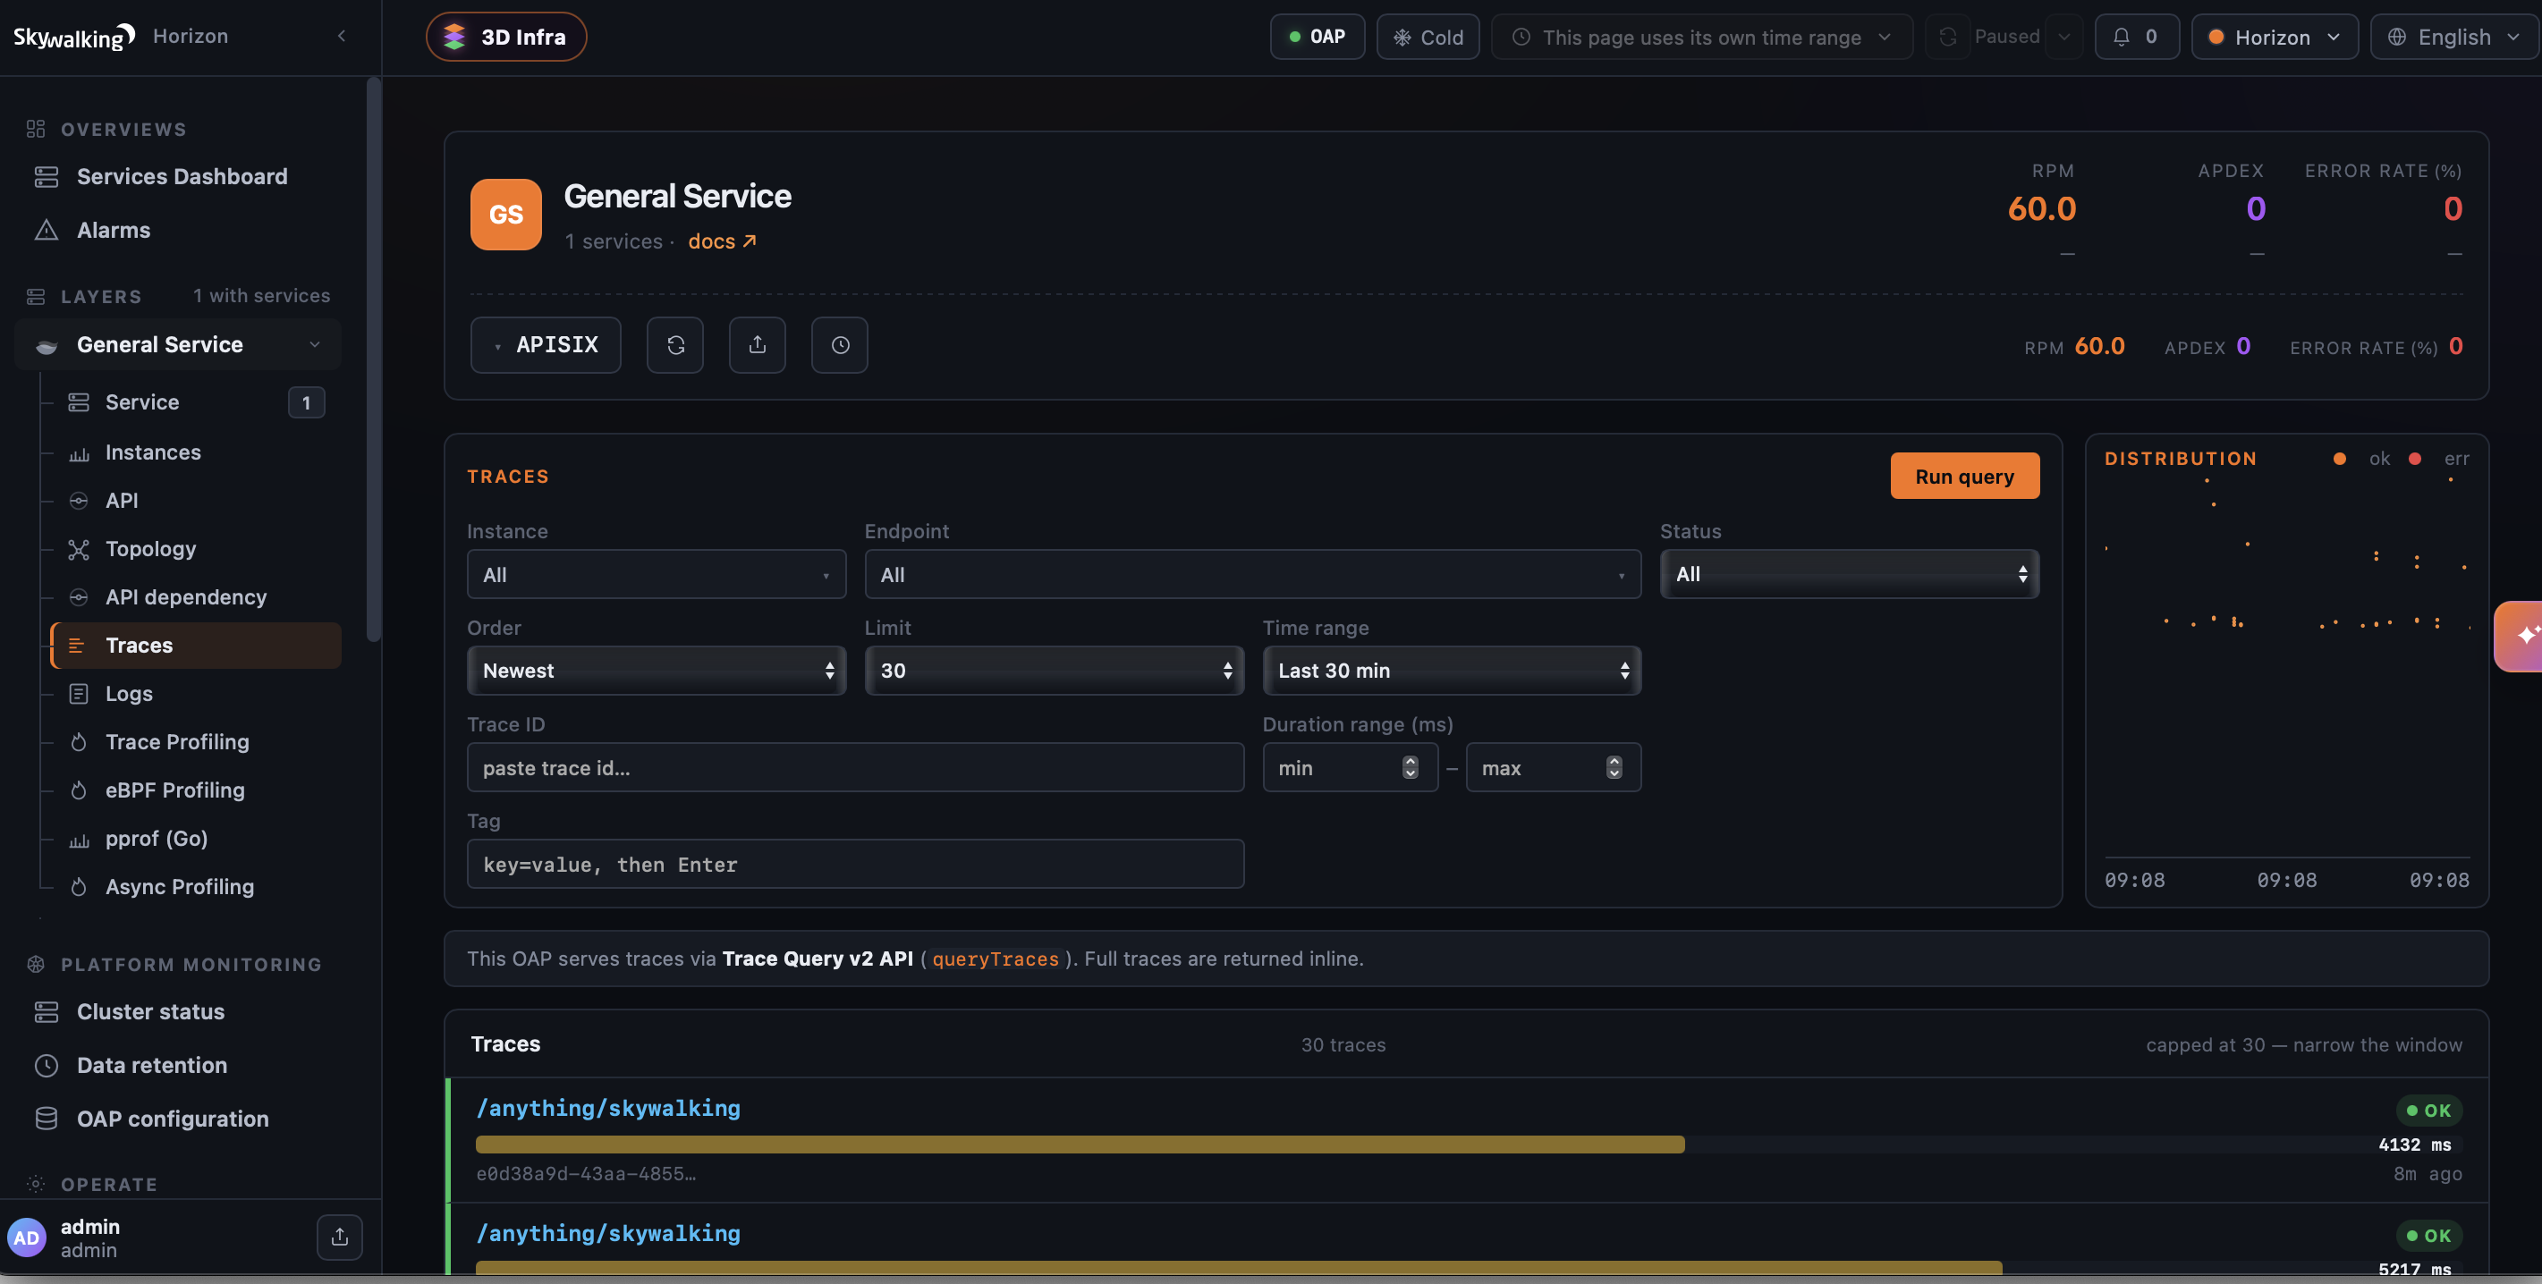Select the Traces sidebar item

195,645
